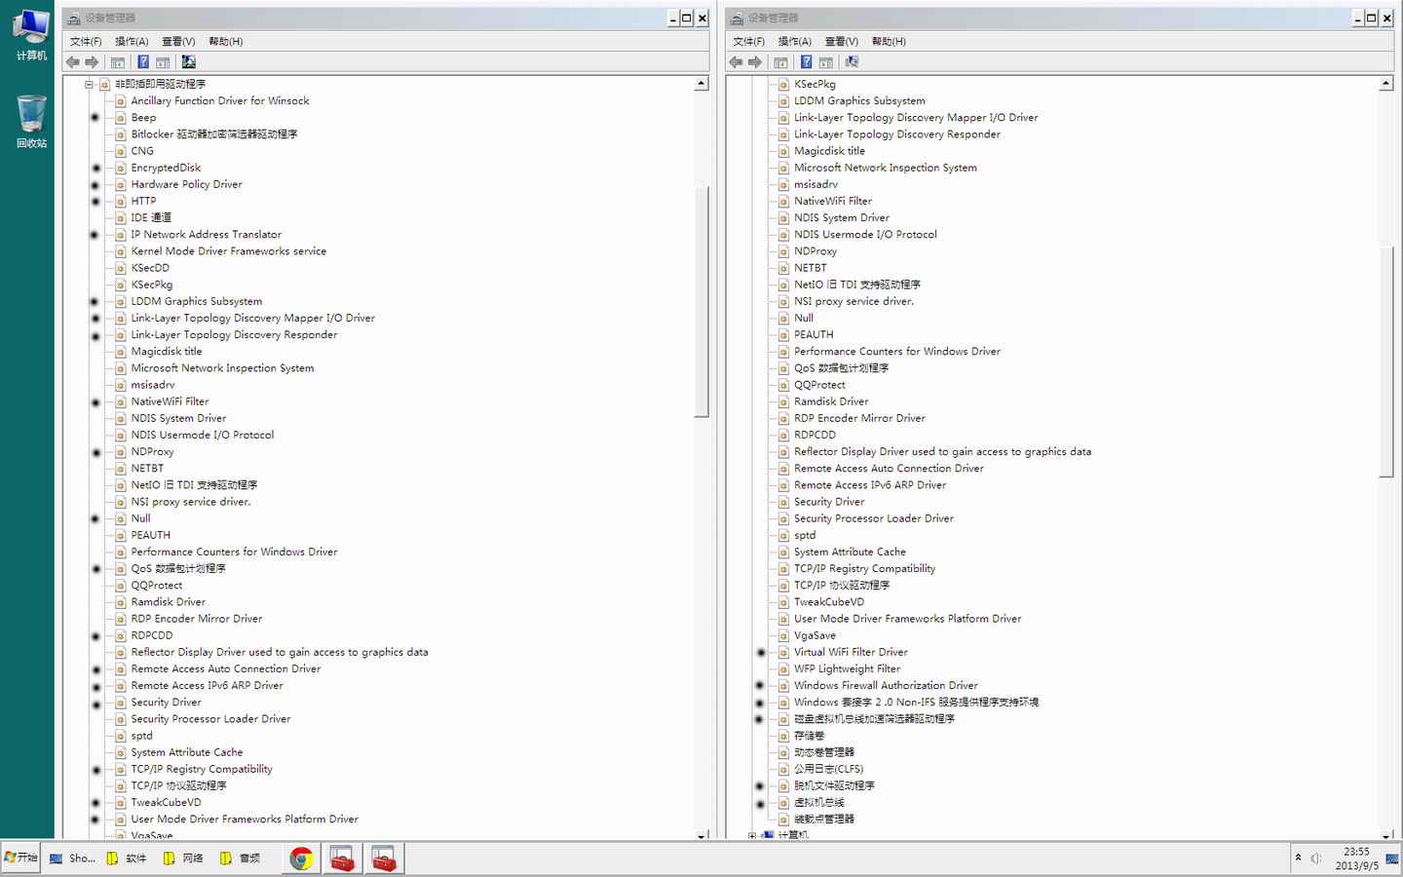Select "Bitlocker 驱动器加密筛选器驱动程序" in left window
Viewport: 1403px width, 877px height.
pyautogui.click(x=214, y=134)
